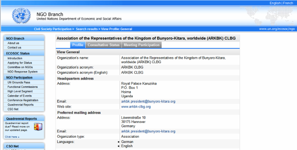Go to Contact us page
The image size is (297, 150).
coord(14,47)
